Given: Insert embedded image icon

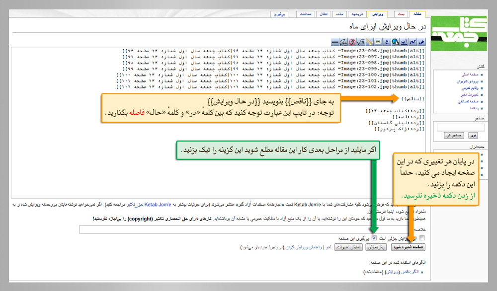Looking at the screenshot, I should [378, 42].
